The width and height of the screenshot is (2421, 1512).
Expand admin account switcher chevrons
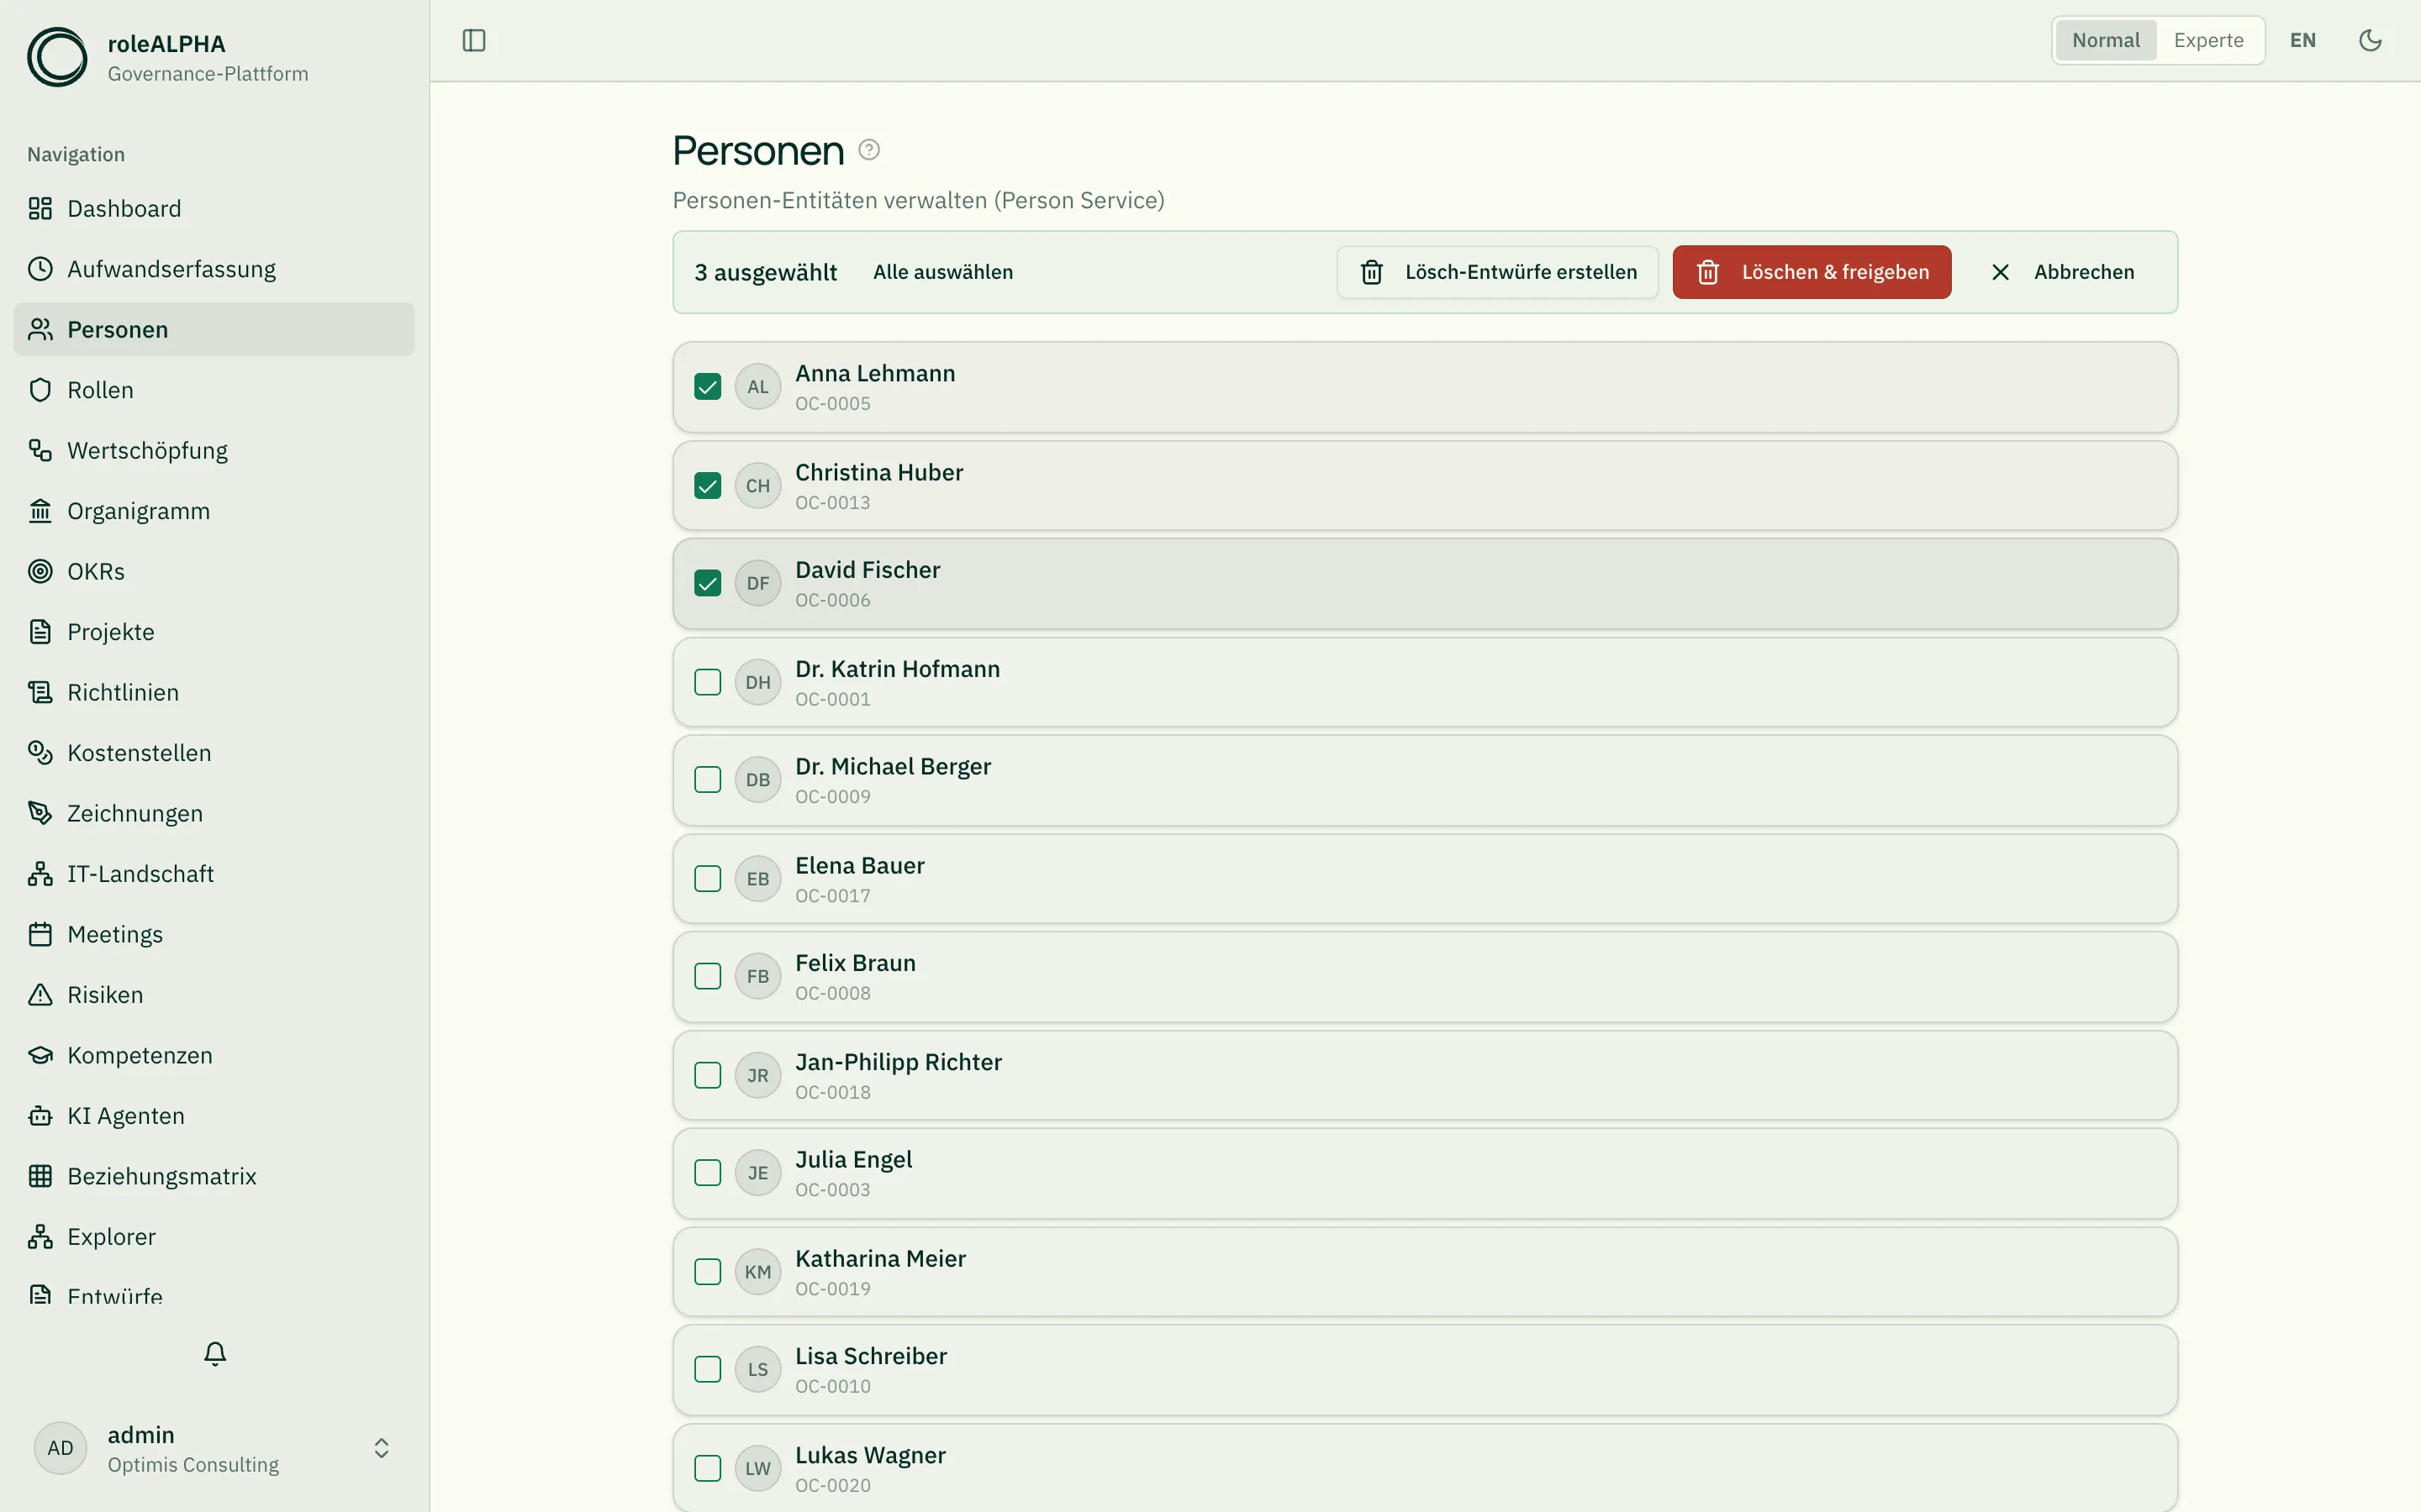pyautogui.click(x=381, y=1448)
